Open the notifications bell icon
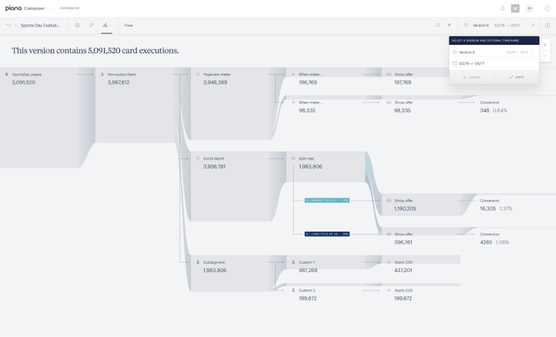 (502, 8)
